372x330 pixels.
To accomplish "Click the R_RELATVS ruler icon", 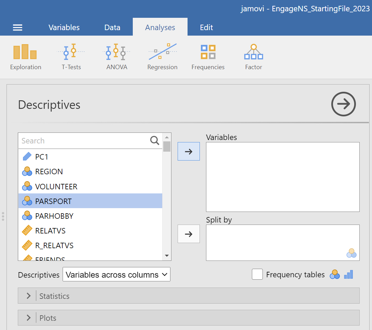I will coord(27,245).
